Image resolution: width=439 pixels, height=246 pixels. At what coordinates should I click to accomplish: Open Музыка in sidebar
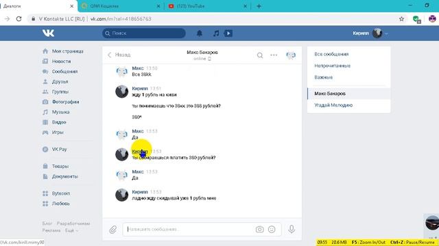click(60, 112)
